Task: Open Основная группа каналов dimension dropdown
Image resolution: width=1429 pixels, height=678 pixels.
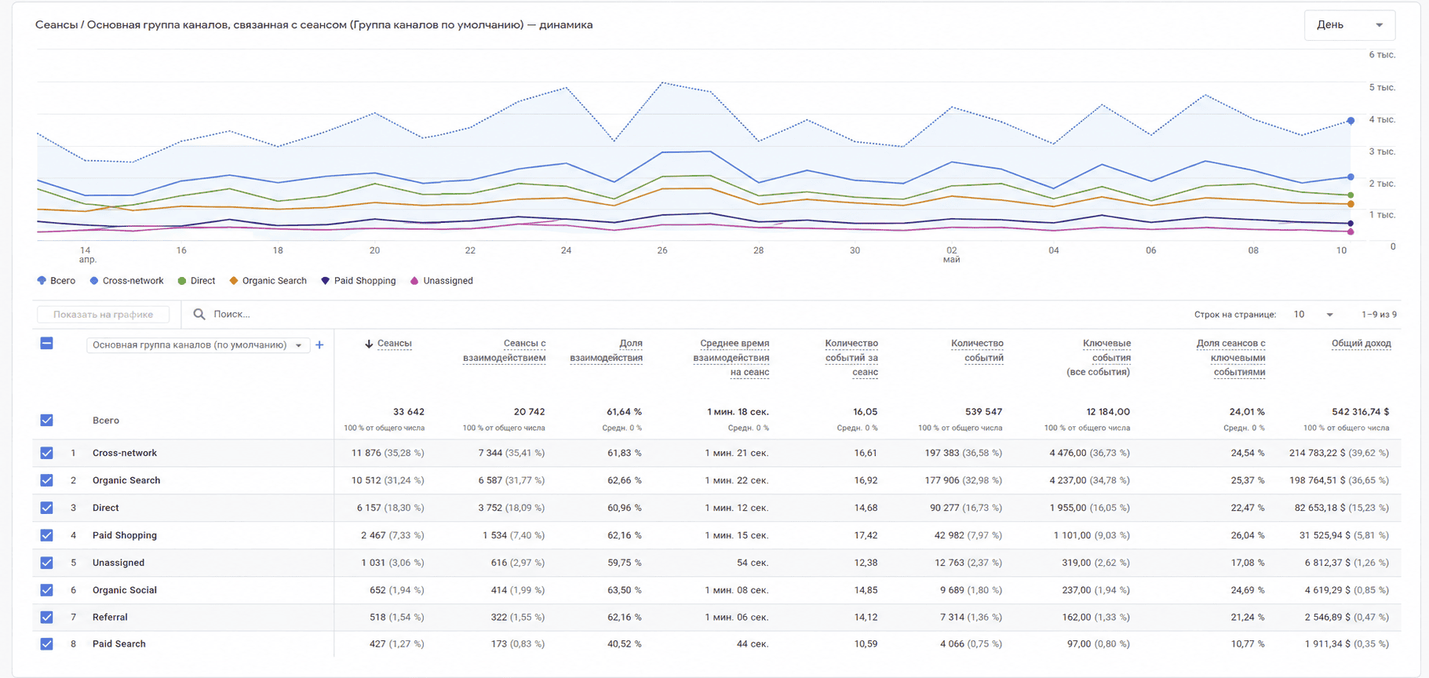Action: coord(196,345)
